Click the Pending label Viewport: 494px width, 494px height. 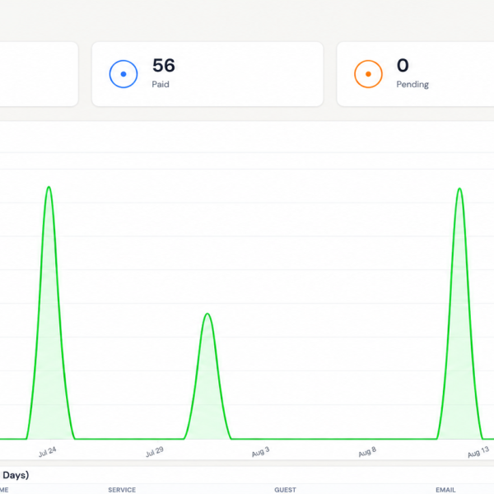pyautogui.click(x=412, y=85)
